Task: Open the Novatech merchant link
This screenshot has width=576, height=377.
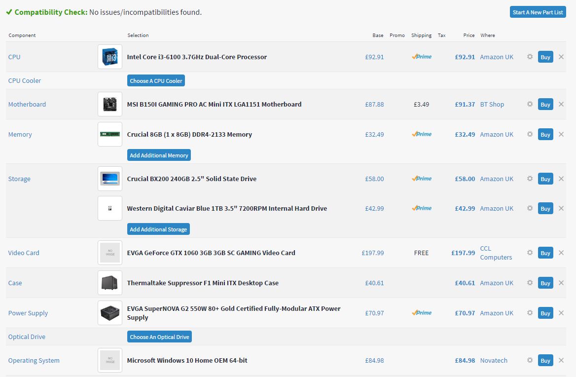Action: click(x=494, y=360)
